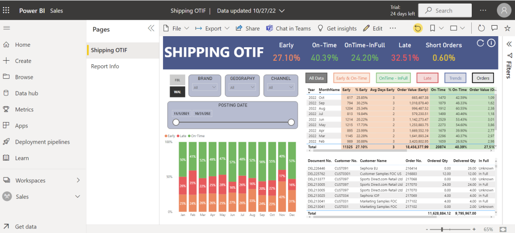Switch to the Orders view

[483, 78]
